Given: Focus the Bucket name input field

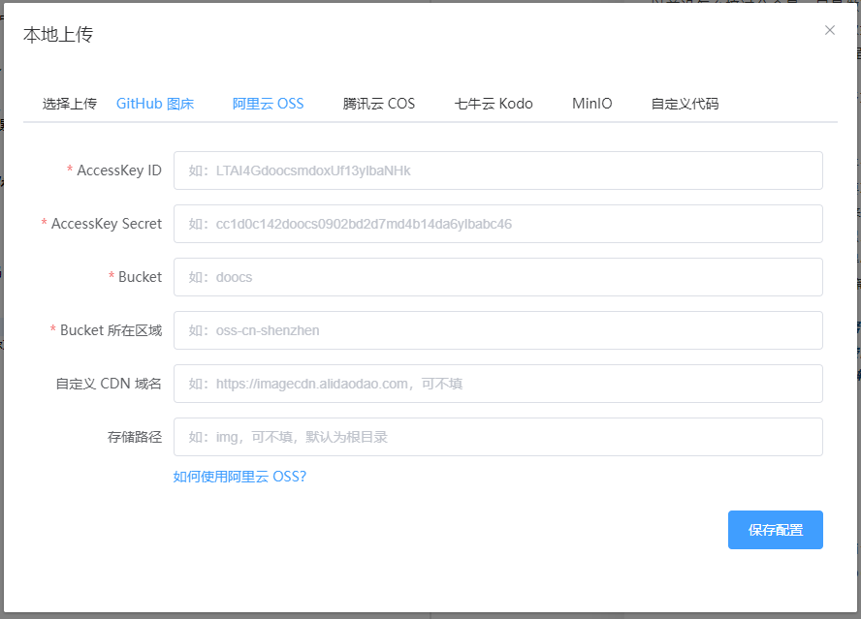Looking at the screenshot, I should (x=498, y=277).
